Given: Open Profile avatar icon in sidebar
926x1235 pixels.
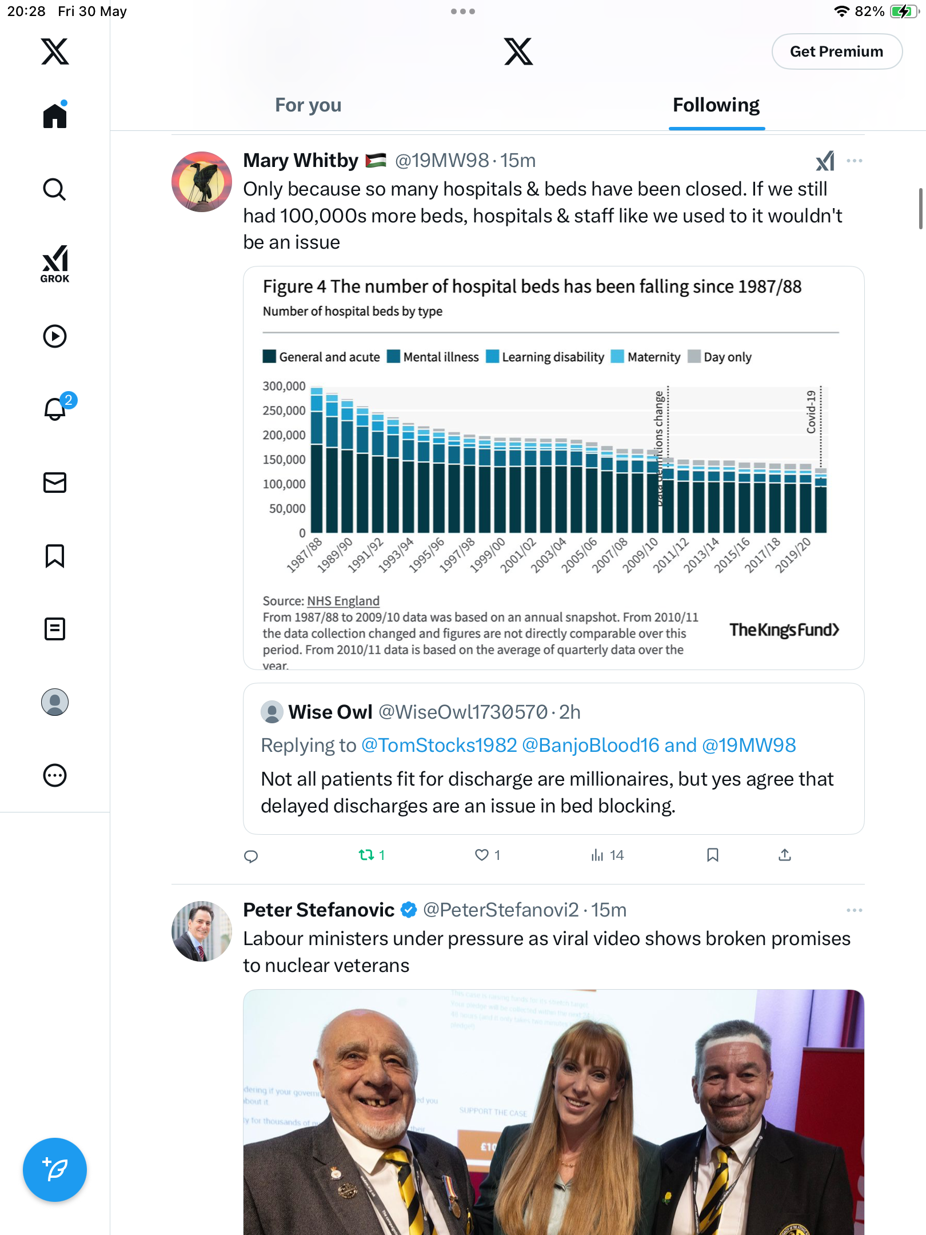Looking at the screenshot, I should (x=55, y=702).
